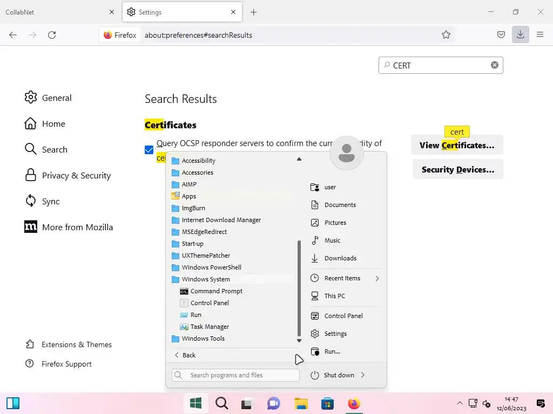
Task: Expand Shut down options arrow
Action: pyautogui.click(x=363, y=375)
